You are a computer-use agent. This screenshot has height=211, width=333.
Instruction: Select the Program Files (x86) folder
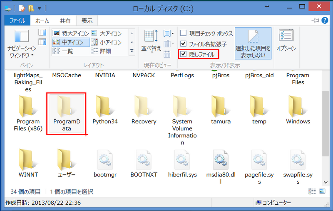pyautogui.click(x=28, y=113)
